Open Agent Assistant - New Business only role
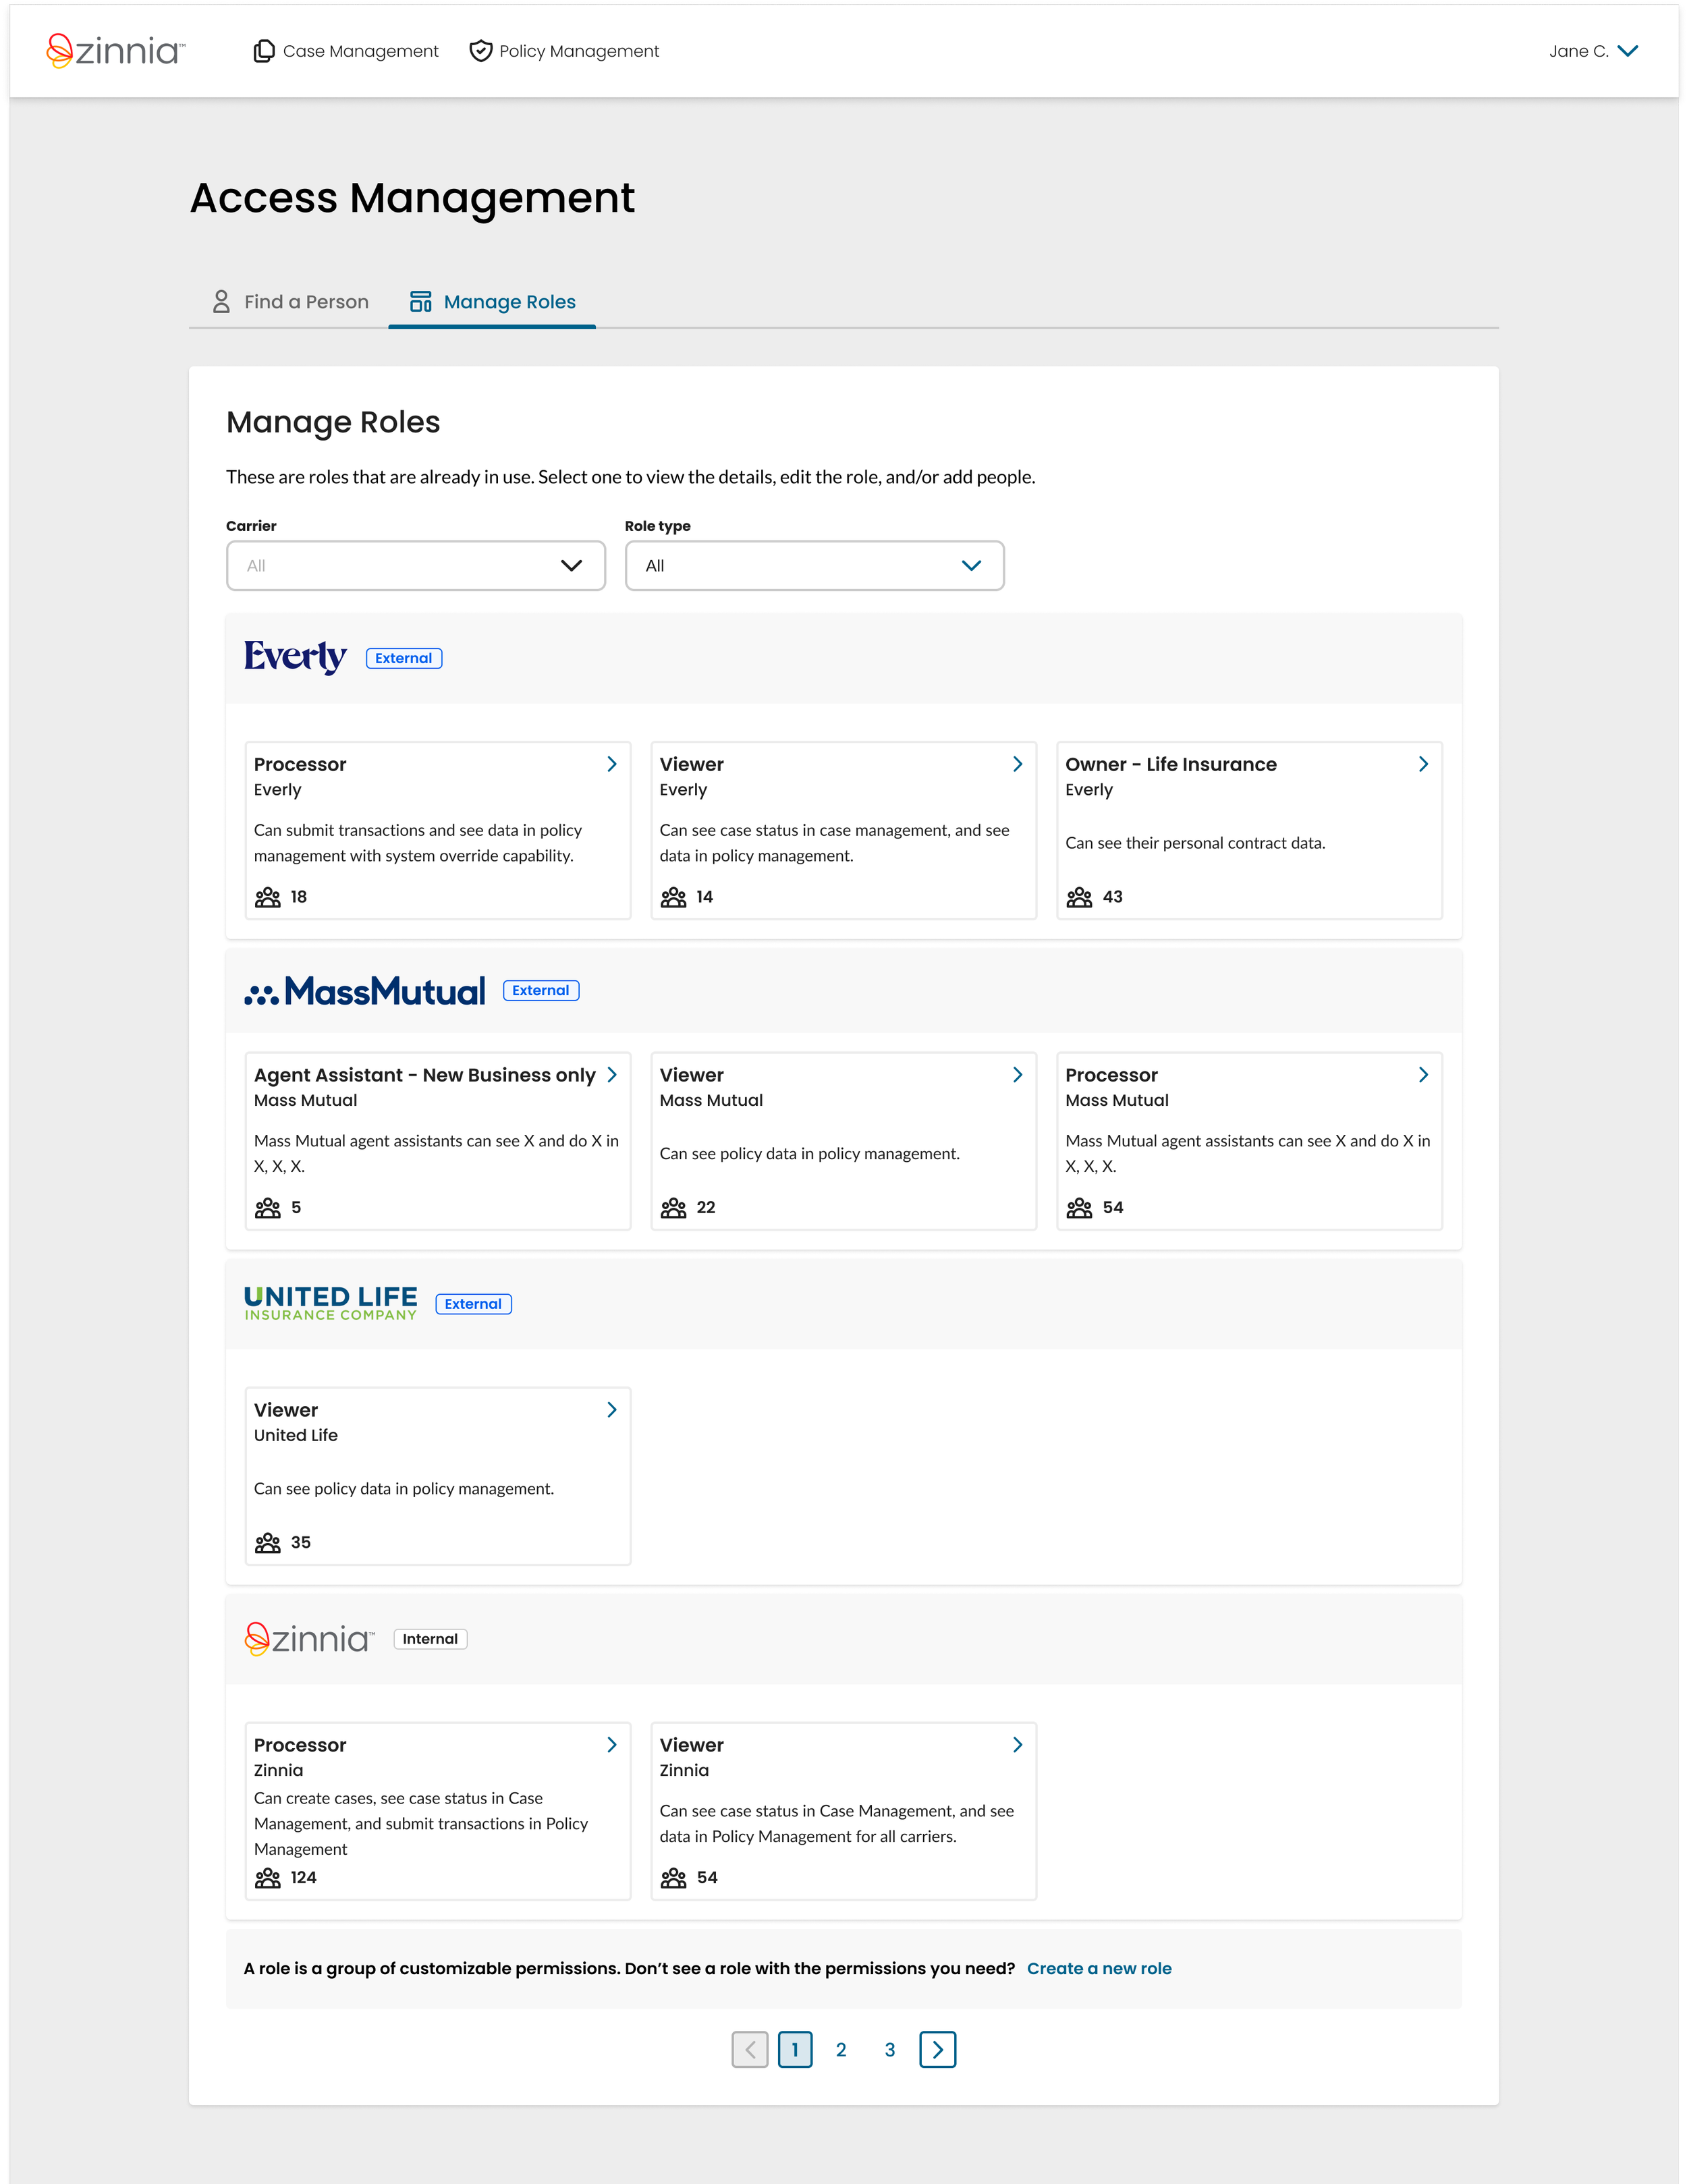The height and width of the screenshot is (2184, 1687). [425, 1075]
